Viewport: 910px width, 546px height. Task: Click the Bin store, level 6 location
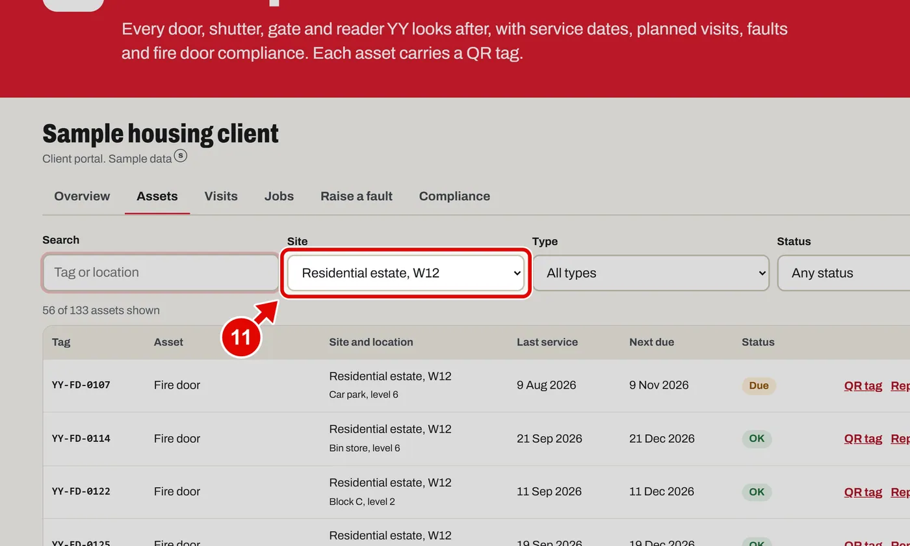[365, 448]
